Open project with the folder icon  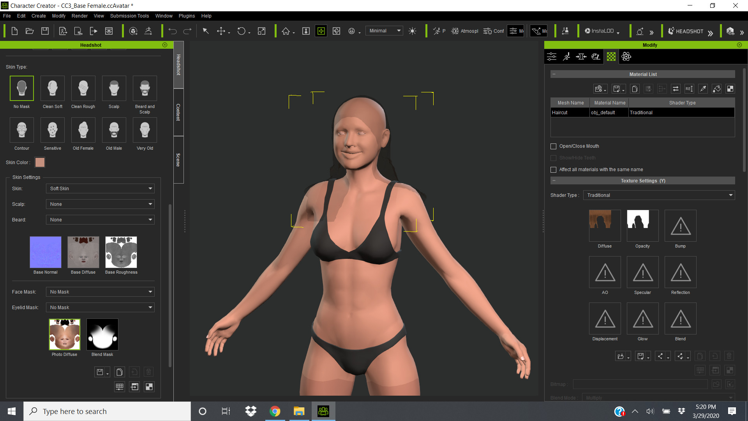coord(30,31)
